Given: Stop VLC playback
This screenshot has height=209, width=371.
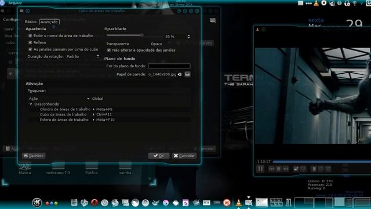Looking at the screenshot, I should 279,169.
